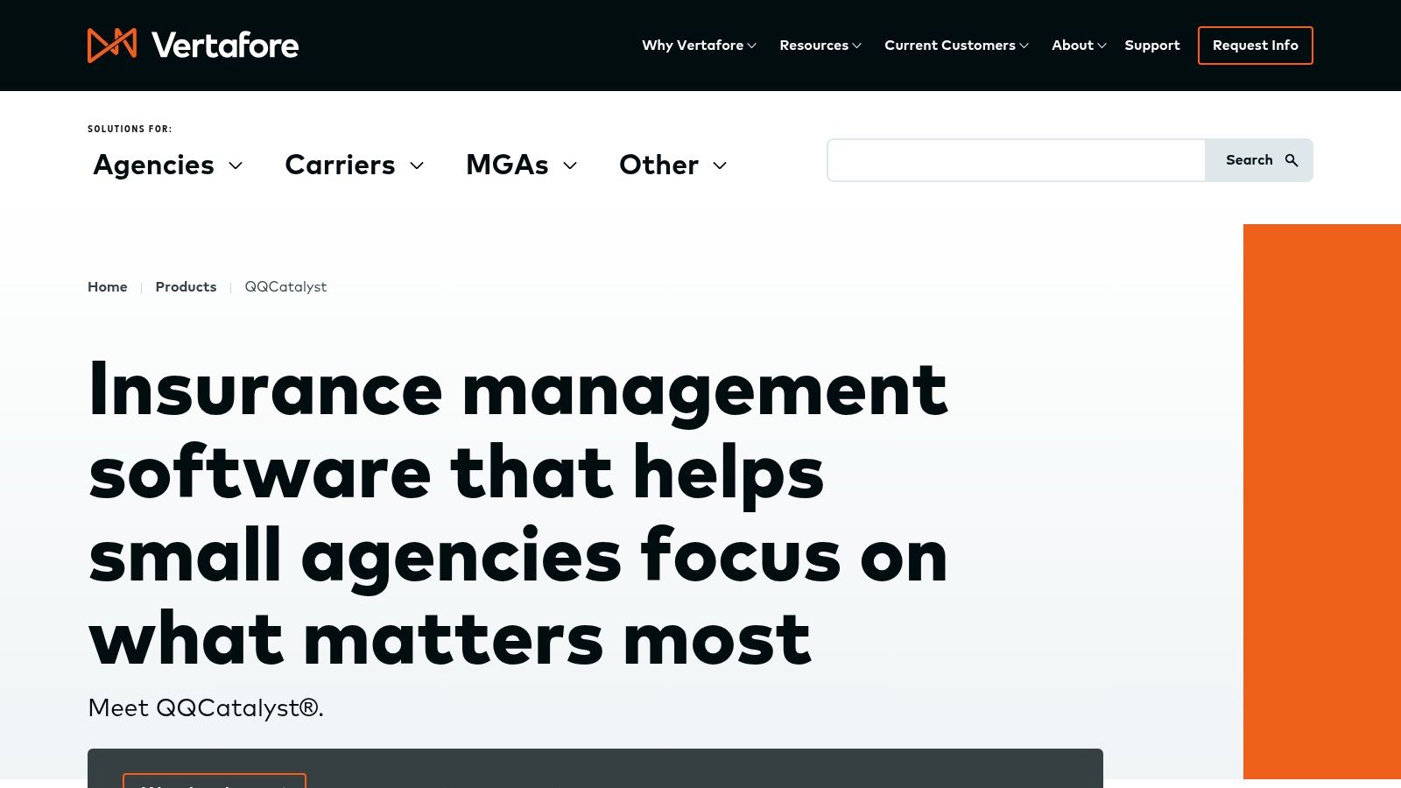Expand the Other chevron
Viewport: 1401px width, 788px height.
pos(720,165)
